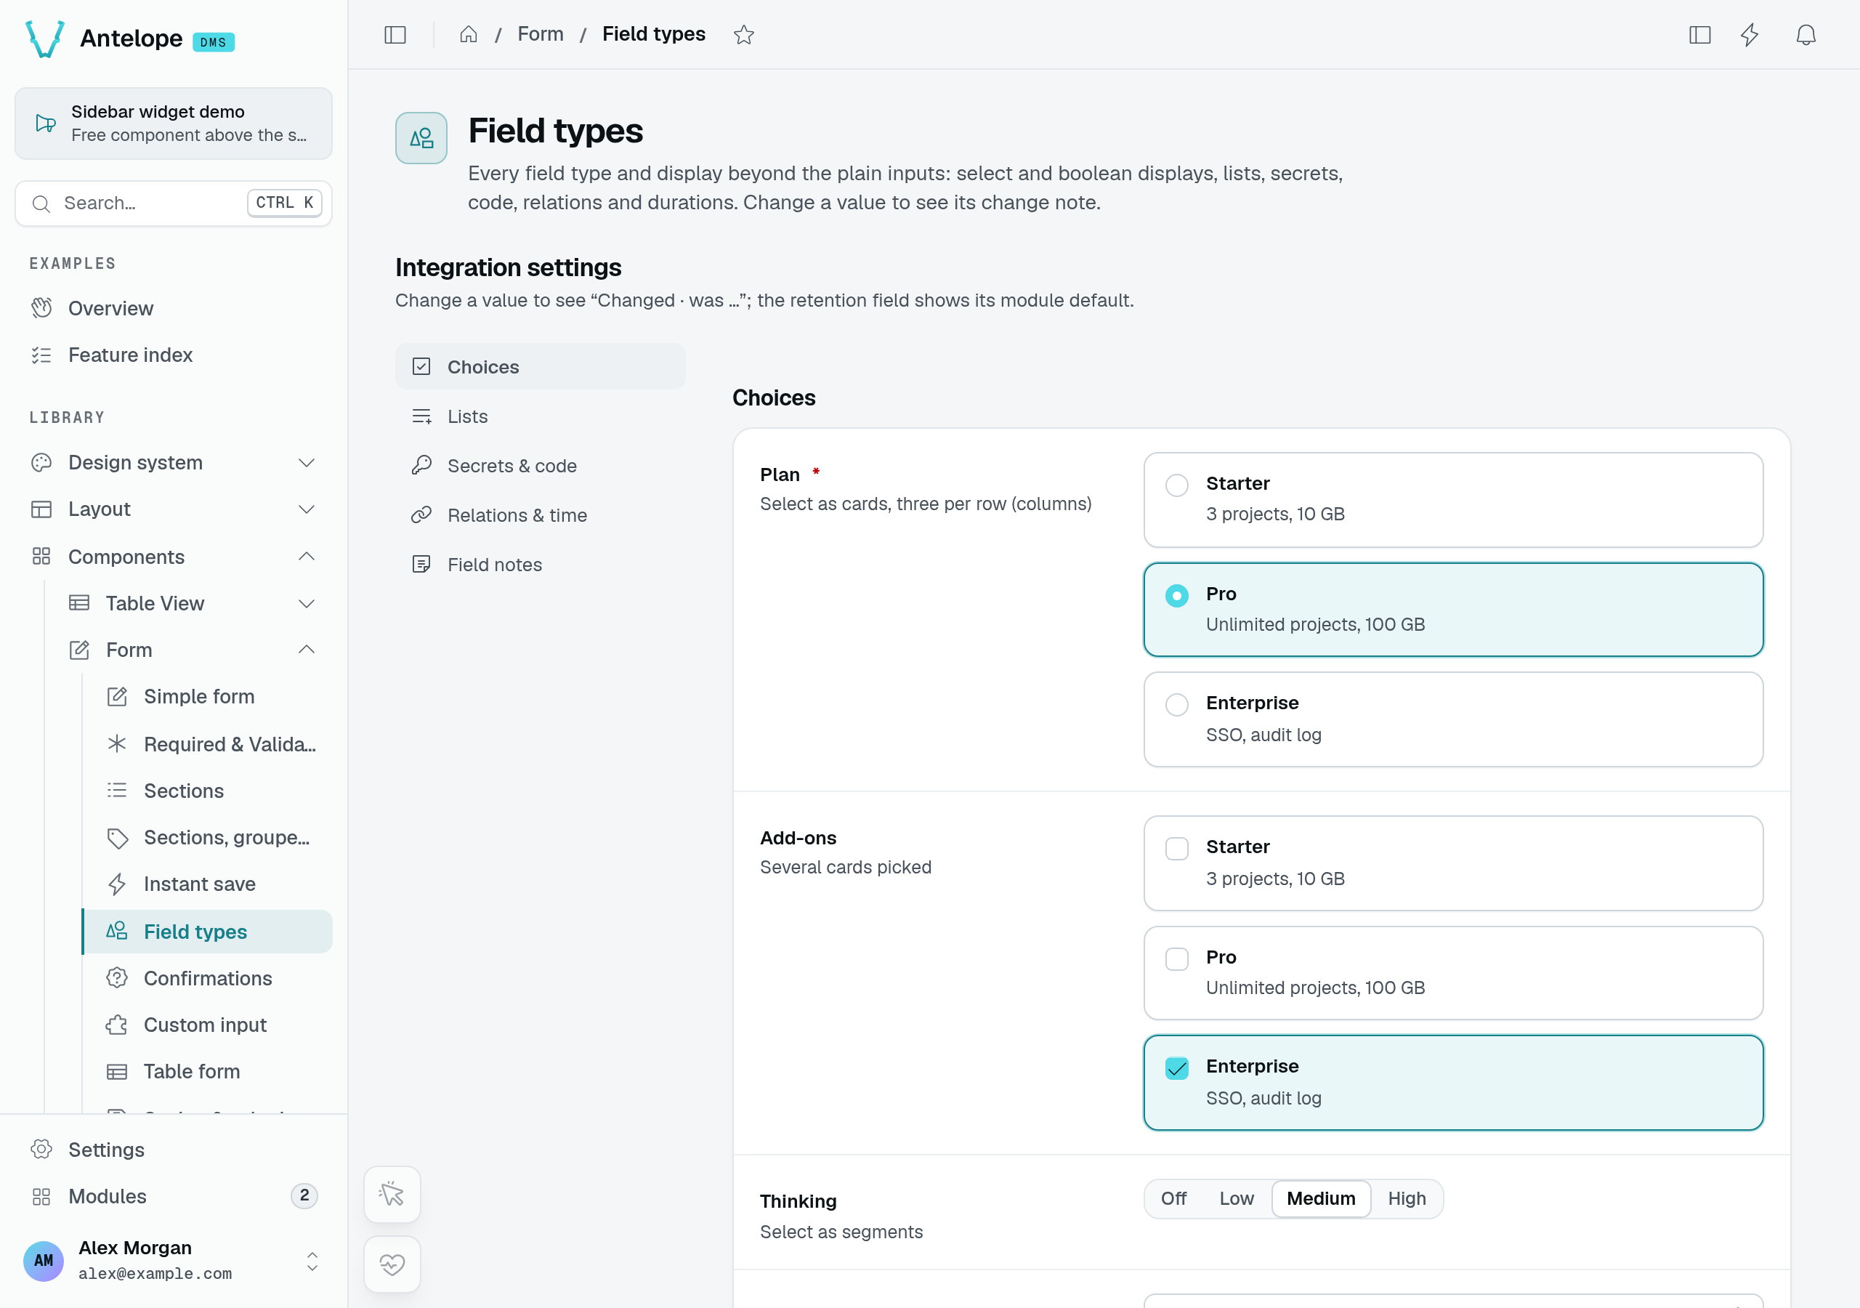Star the Field types page as favorite
1860x1308 pixels.
tap(743, 34)
